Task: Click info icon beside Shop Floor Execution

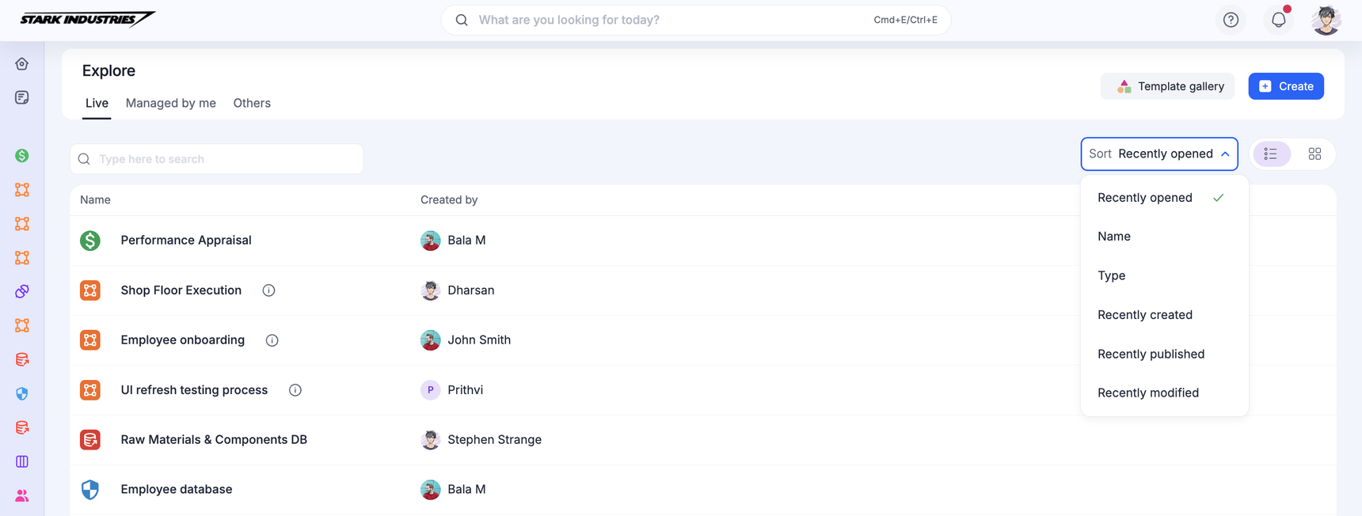Action: pos(269,290)
